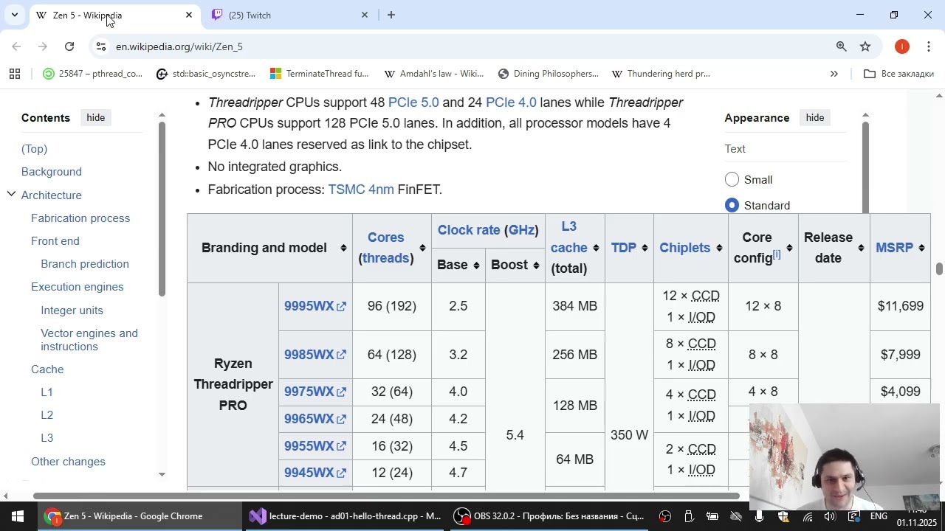Screen dimensions: 945x531
Task: Sort table by Cores (threads) arrows
Action: point(422,248)
